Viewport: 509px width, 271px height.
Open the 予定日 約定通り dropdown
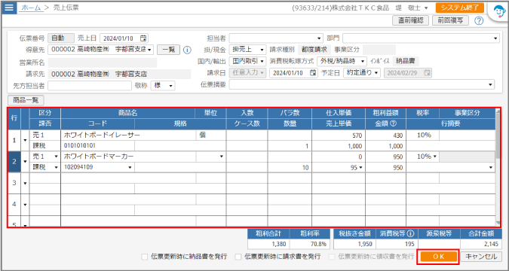pyautogui.click(x=362, y=72)
